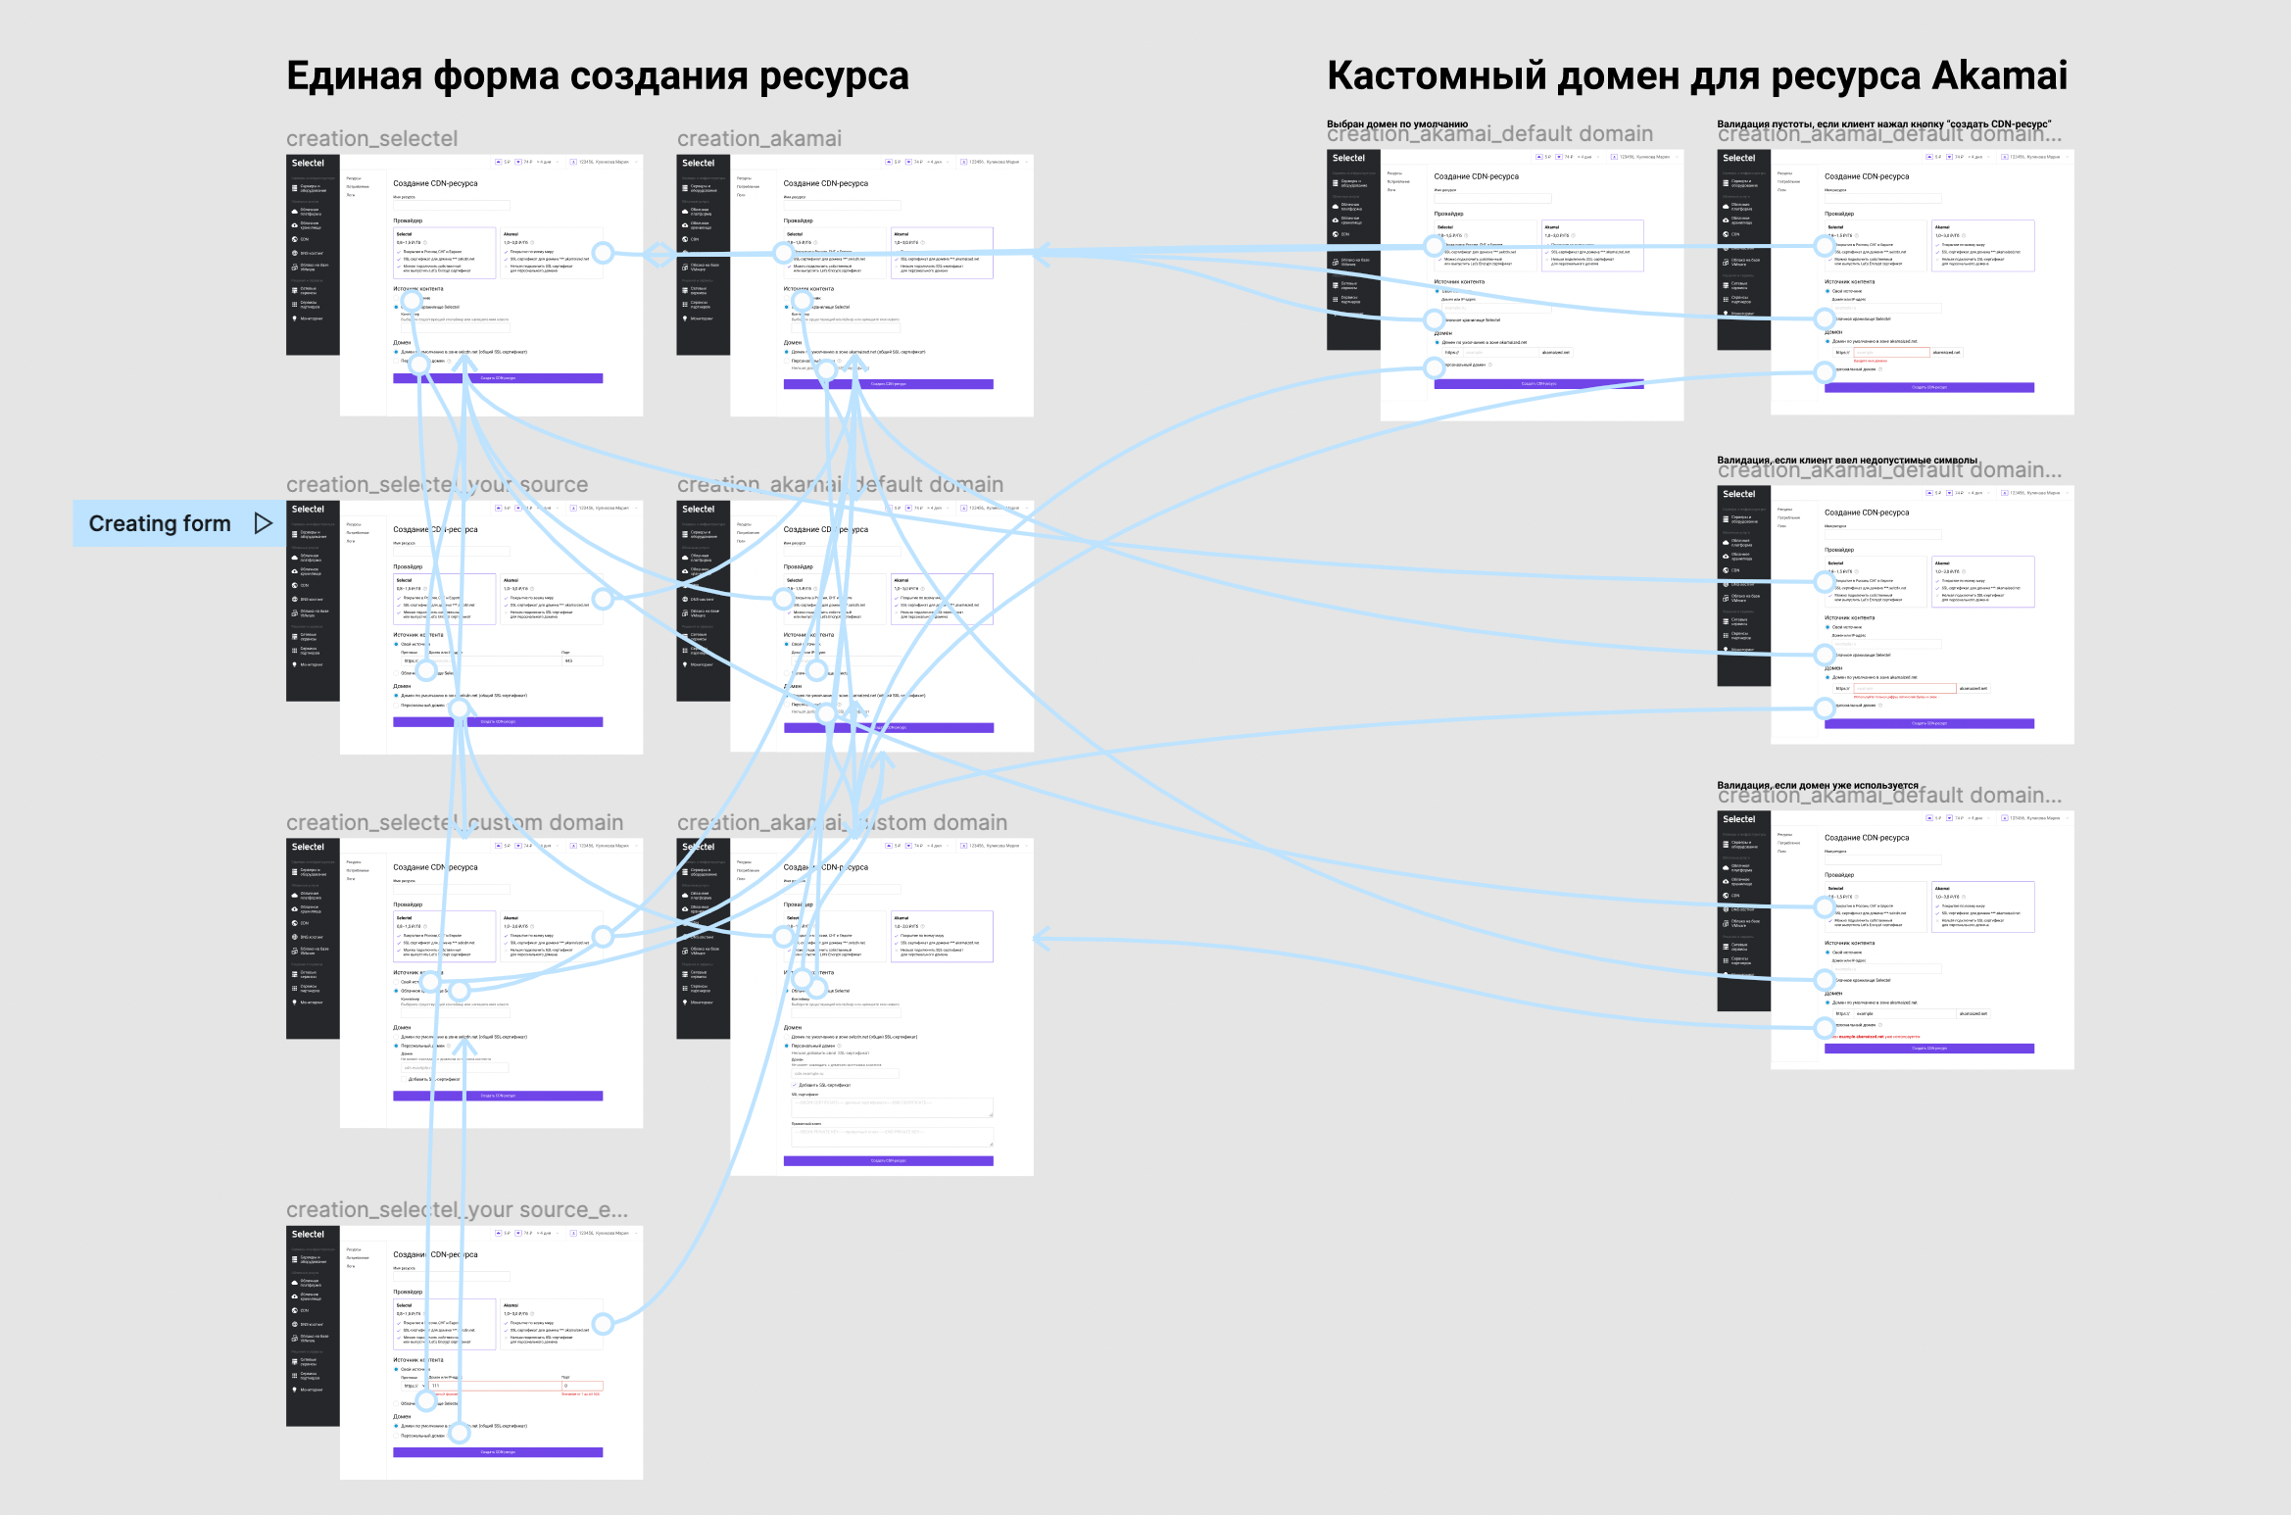Select akamaized.net default domain radio, недопустимые символы frame
The height and width of the screenshot is (1515, 2291).
point(1828,677)
